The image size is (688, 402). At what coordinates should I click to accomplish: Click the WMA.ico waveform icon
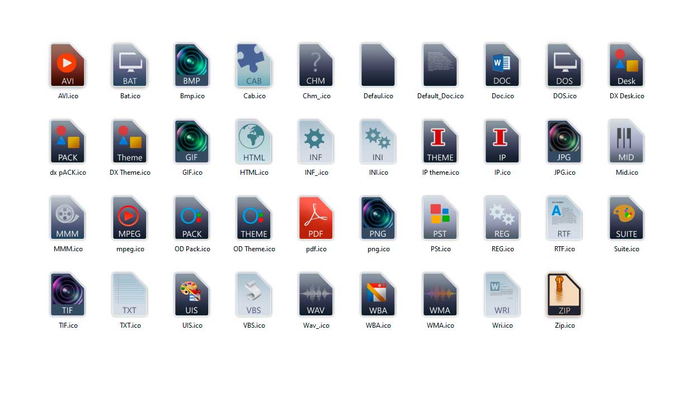click(440, 295)
